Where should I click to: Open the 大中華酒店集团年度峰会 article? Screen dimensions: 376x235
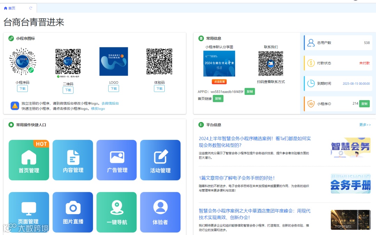click(x=254, y=214)
